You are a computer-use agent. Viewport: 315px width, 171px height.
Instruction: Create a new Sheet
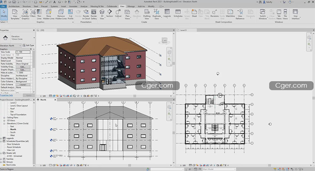click(x=194, y=13)
